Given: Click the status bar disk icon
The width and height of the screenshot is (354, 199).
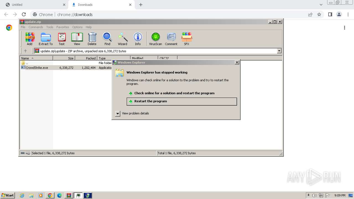Looking at the screenshot, I should [23, 153].
